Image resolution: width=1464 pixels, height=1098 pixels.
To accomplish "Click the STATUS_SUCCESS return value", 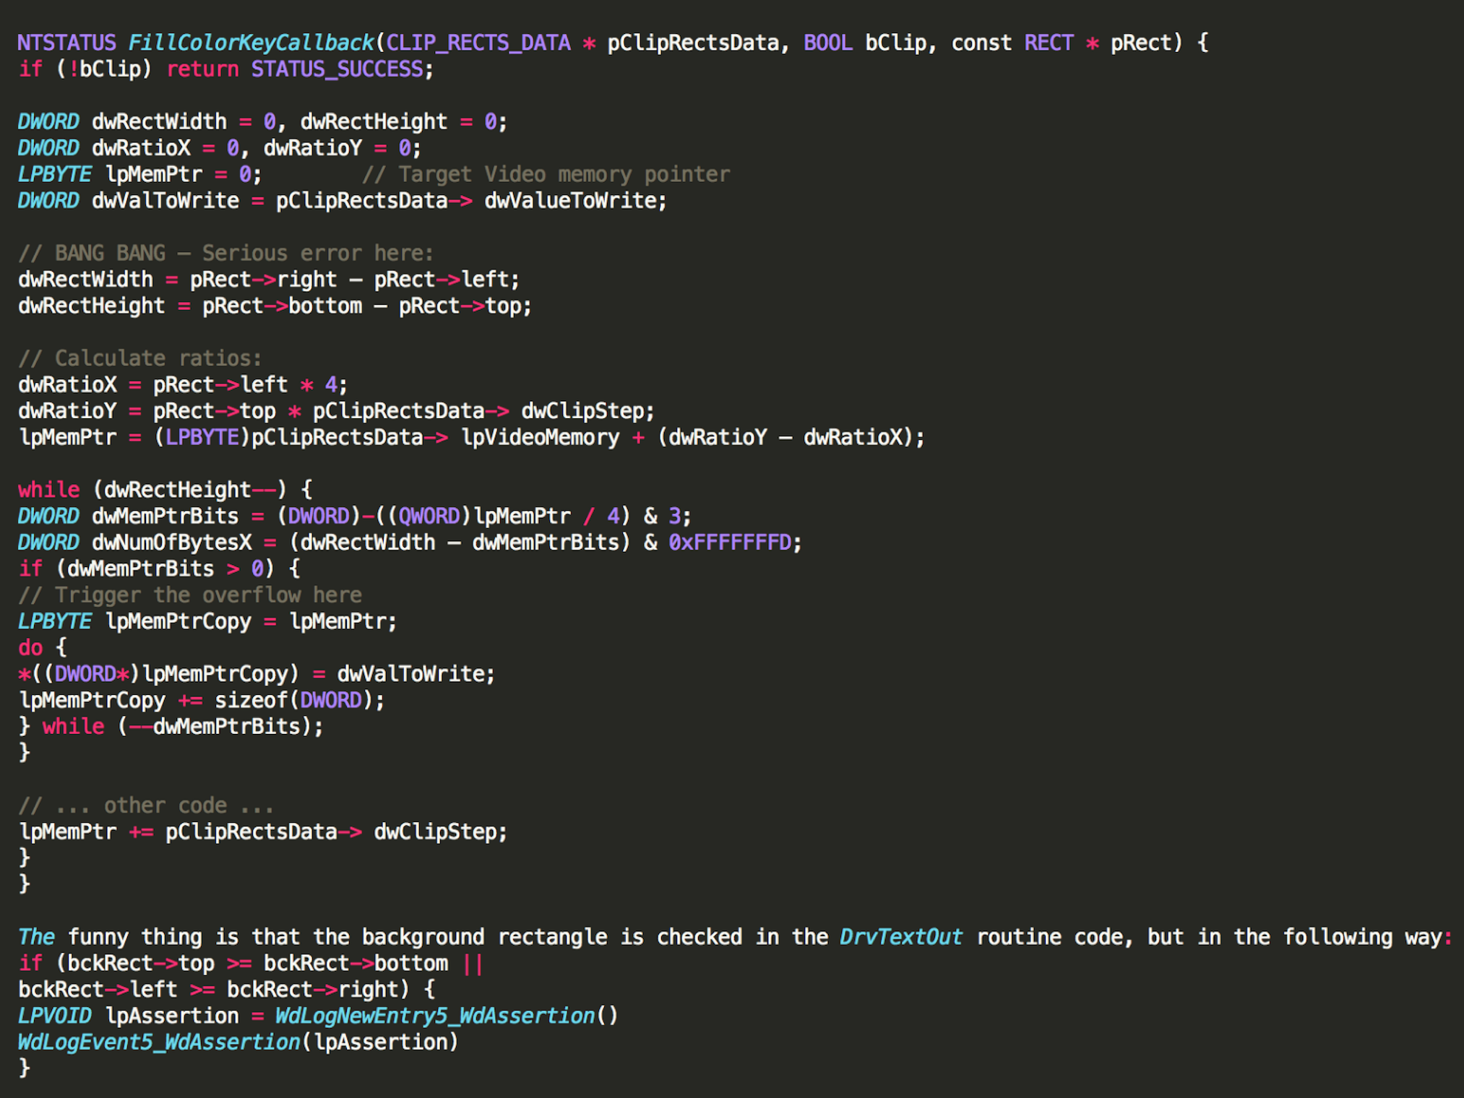I will 337,69.
